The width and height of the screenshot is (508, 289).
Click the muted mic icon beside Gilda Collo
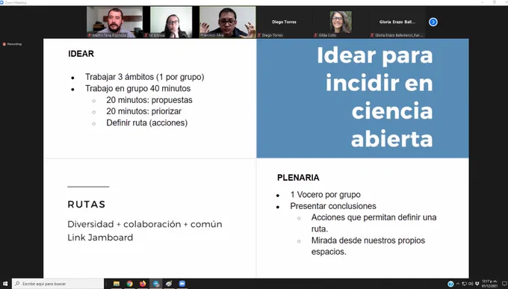point(315,35)
